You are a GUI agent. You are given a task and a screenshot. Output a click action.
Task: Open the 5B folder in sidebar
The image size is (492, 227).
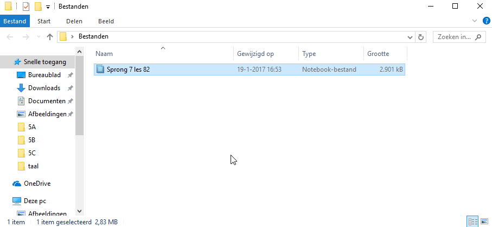tap(31, 140)
